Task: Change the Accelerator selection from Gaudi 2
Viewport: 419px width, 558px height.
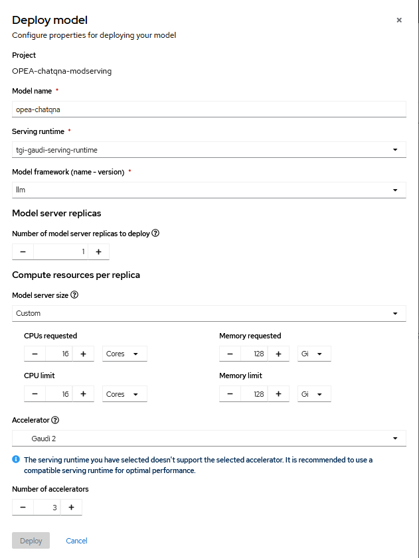Action: tap(209, 439)
